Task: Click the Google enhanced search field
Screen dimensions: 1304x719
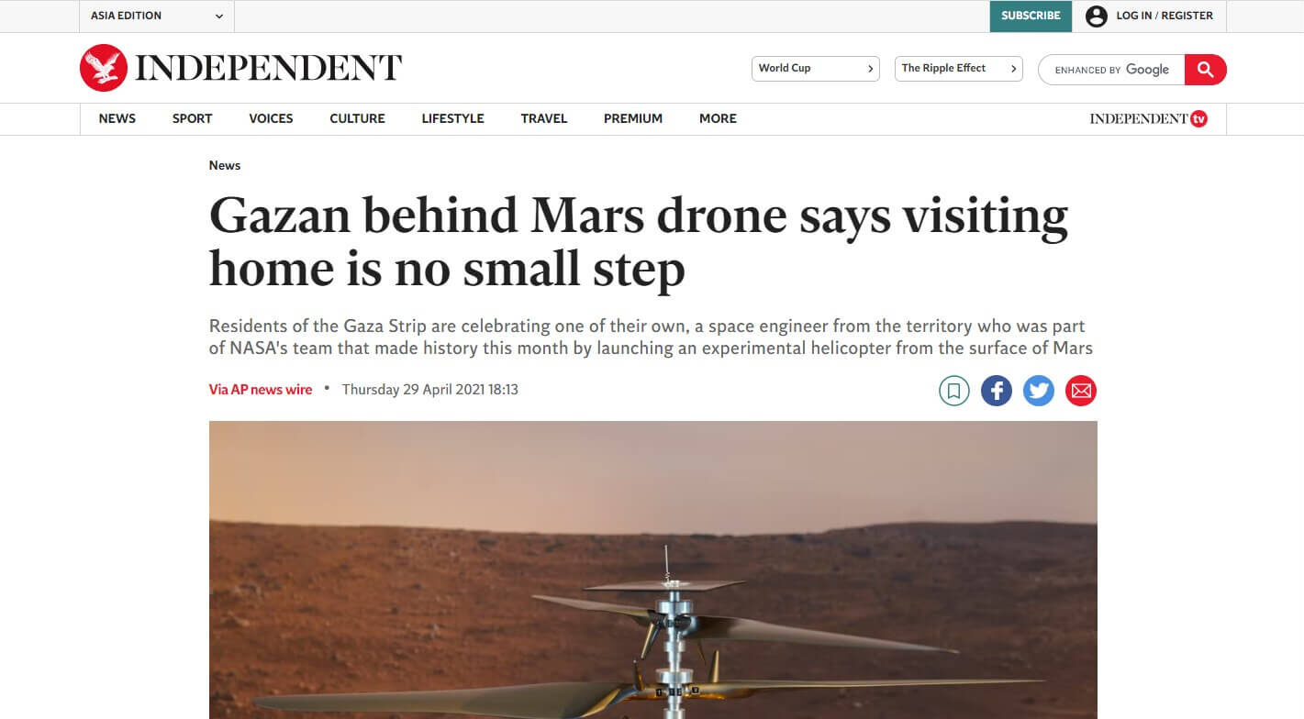Action: click(x=1111, y=70)
